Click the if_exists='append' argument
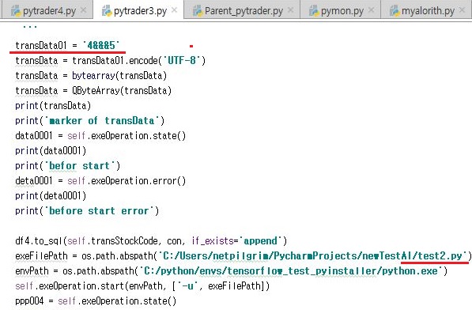Image resolution: width=472 pixels, height=310 pixels. pyautogui.click(x=237, y=241)
